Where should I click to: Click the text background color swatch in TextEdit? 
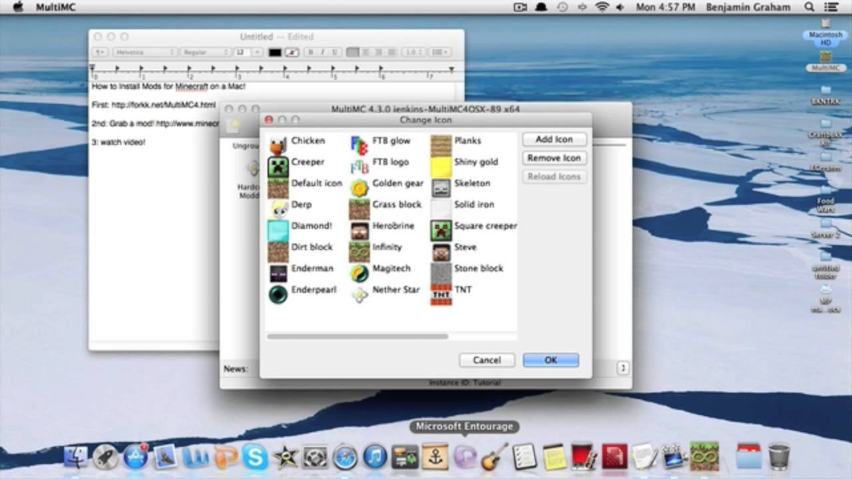tap(292, 53)
